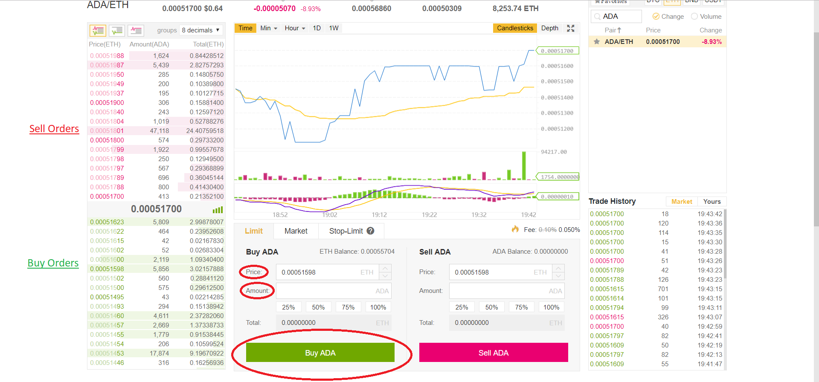This screenshot has width=819, height=382.
Task: Open the Stop-Limit order tab
Action: pyautogui.click(x=351, y=231)
